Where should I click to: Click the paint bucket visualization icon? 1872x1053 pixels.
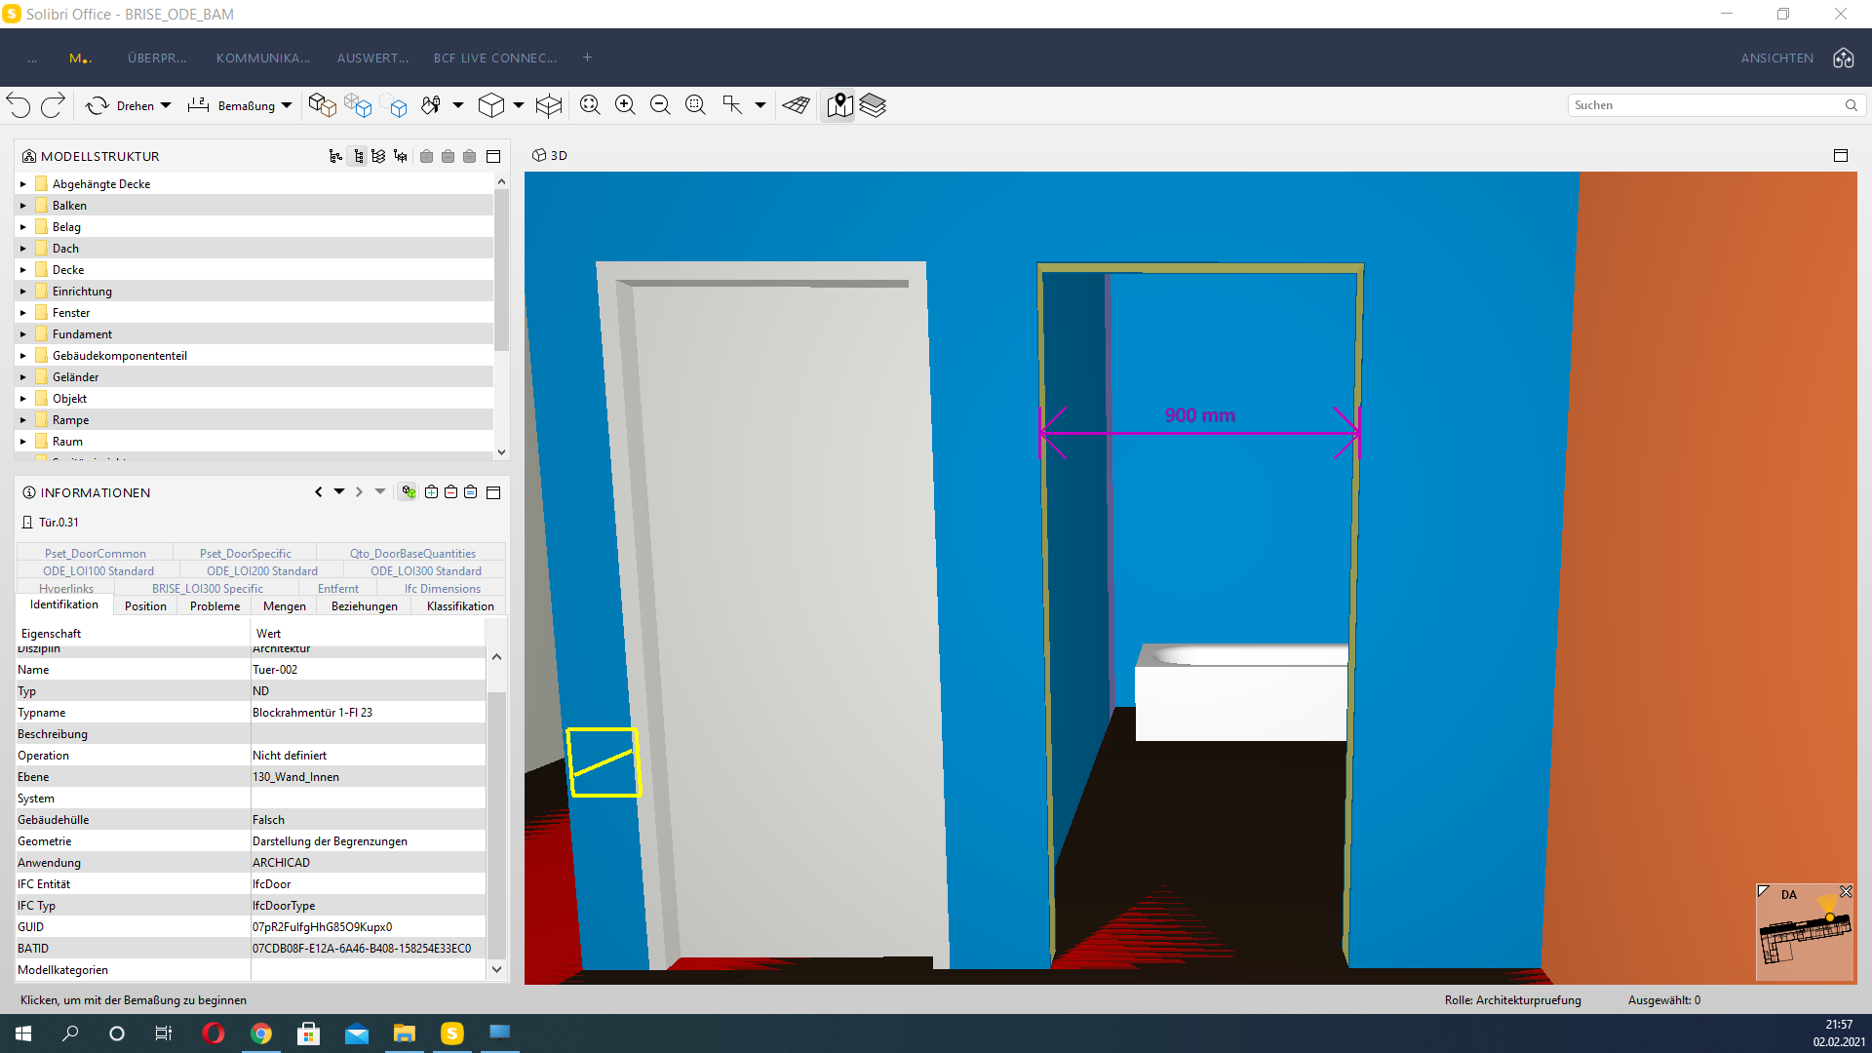coord(431,105)
